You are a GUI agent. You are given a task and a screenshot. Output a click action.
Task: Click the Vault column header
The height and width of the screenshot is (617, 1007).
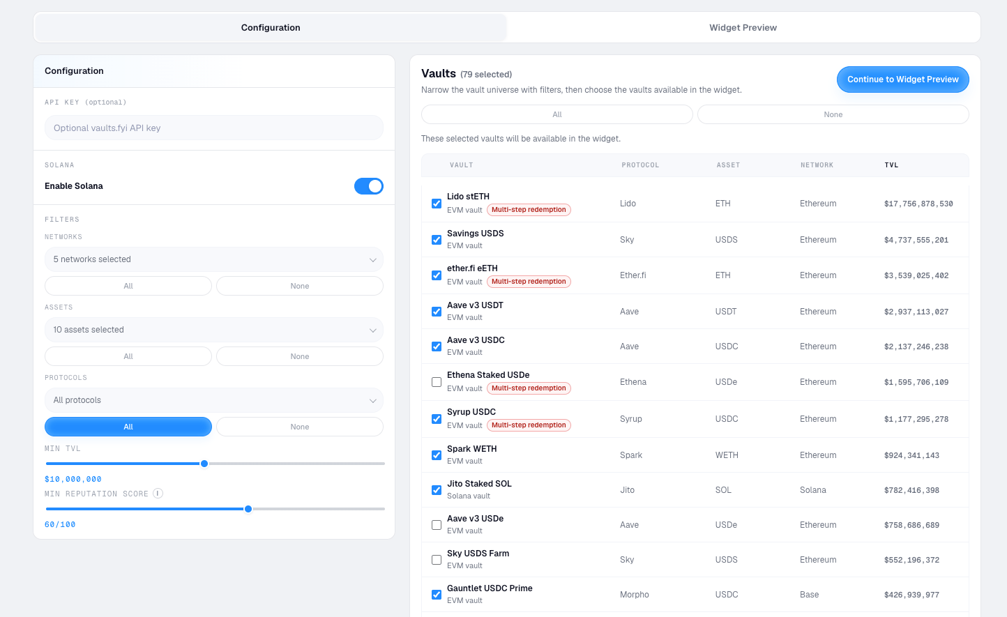click(x=461, y=165)
